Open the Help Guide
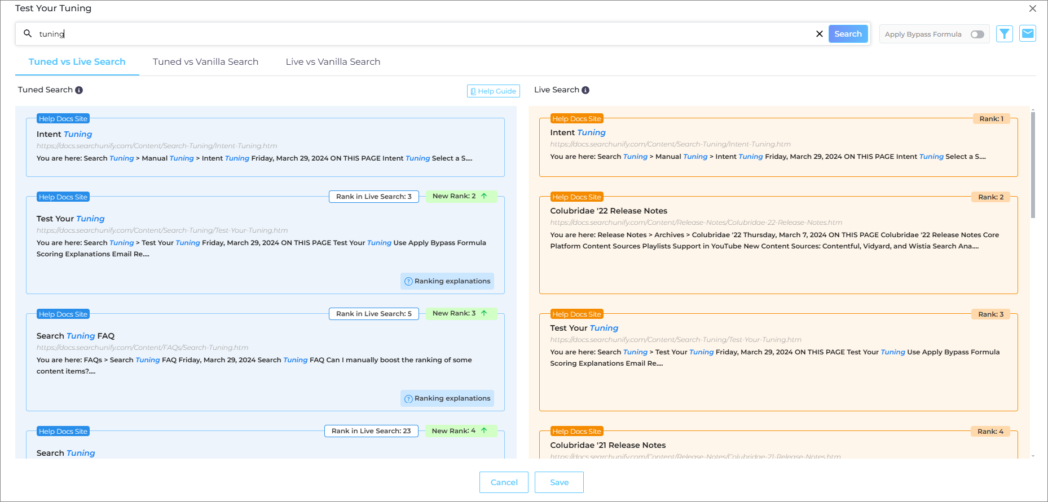Viewport: 1048px width, 502px height. coord(493,91)
